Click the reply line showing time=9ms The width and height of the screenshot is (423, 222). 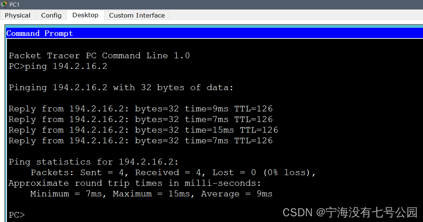click(x=140, y=109)
